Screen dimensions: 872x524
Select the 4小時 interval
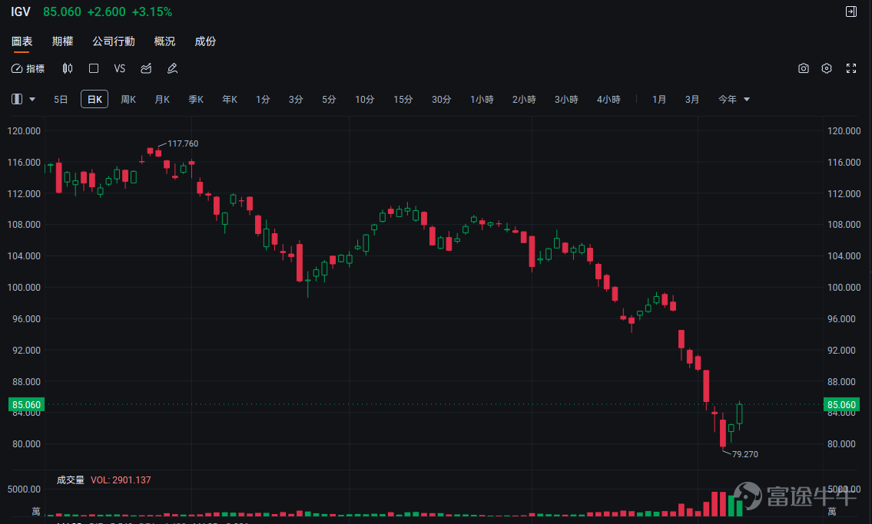click(608, 100)
